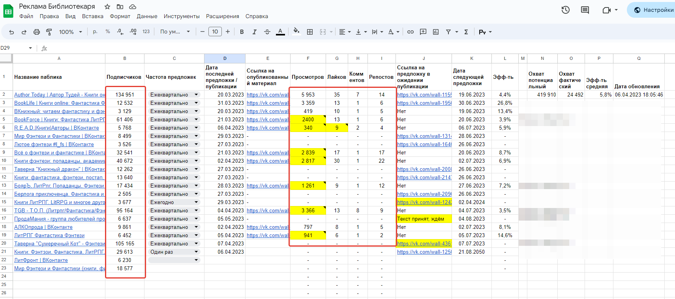The width and height of the screenshot is (675, 299).
Task: Expand the Ежегодно frequency dropdown in row 15
Action: tap(196, 202)
